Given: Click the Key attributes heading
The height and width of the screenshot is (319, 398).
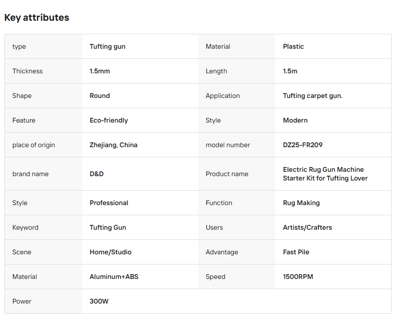Looking at the screenshot, I should [x=37, y=17].
